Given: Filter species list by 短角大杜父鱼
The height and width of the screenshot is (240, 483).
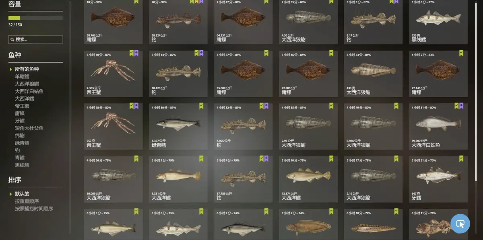Looking at the screenshot, I should click(29, 128).
